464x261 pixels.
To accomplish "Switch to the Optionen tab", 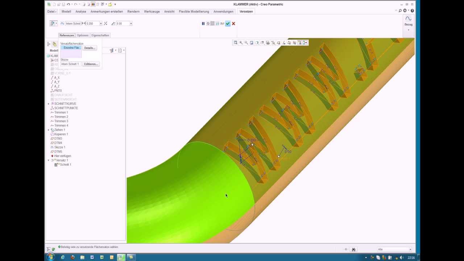I will click(x=83, y=35).
